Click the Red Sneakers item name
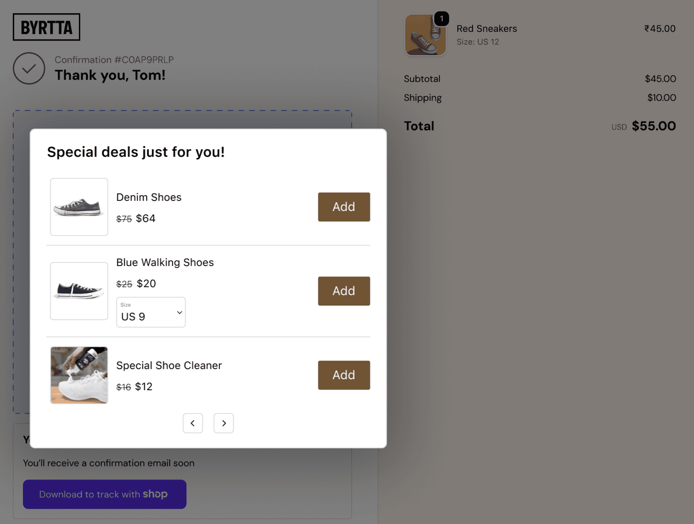Screen dimensions: 694x524 tap(487, 29)
